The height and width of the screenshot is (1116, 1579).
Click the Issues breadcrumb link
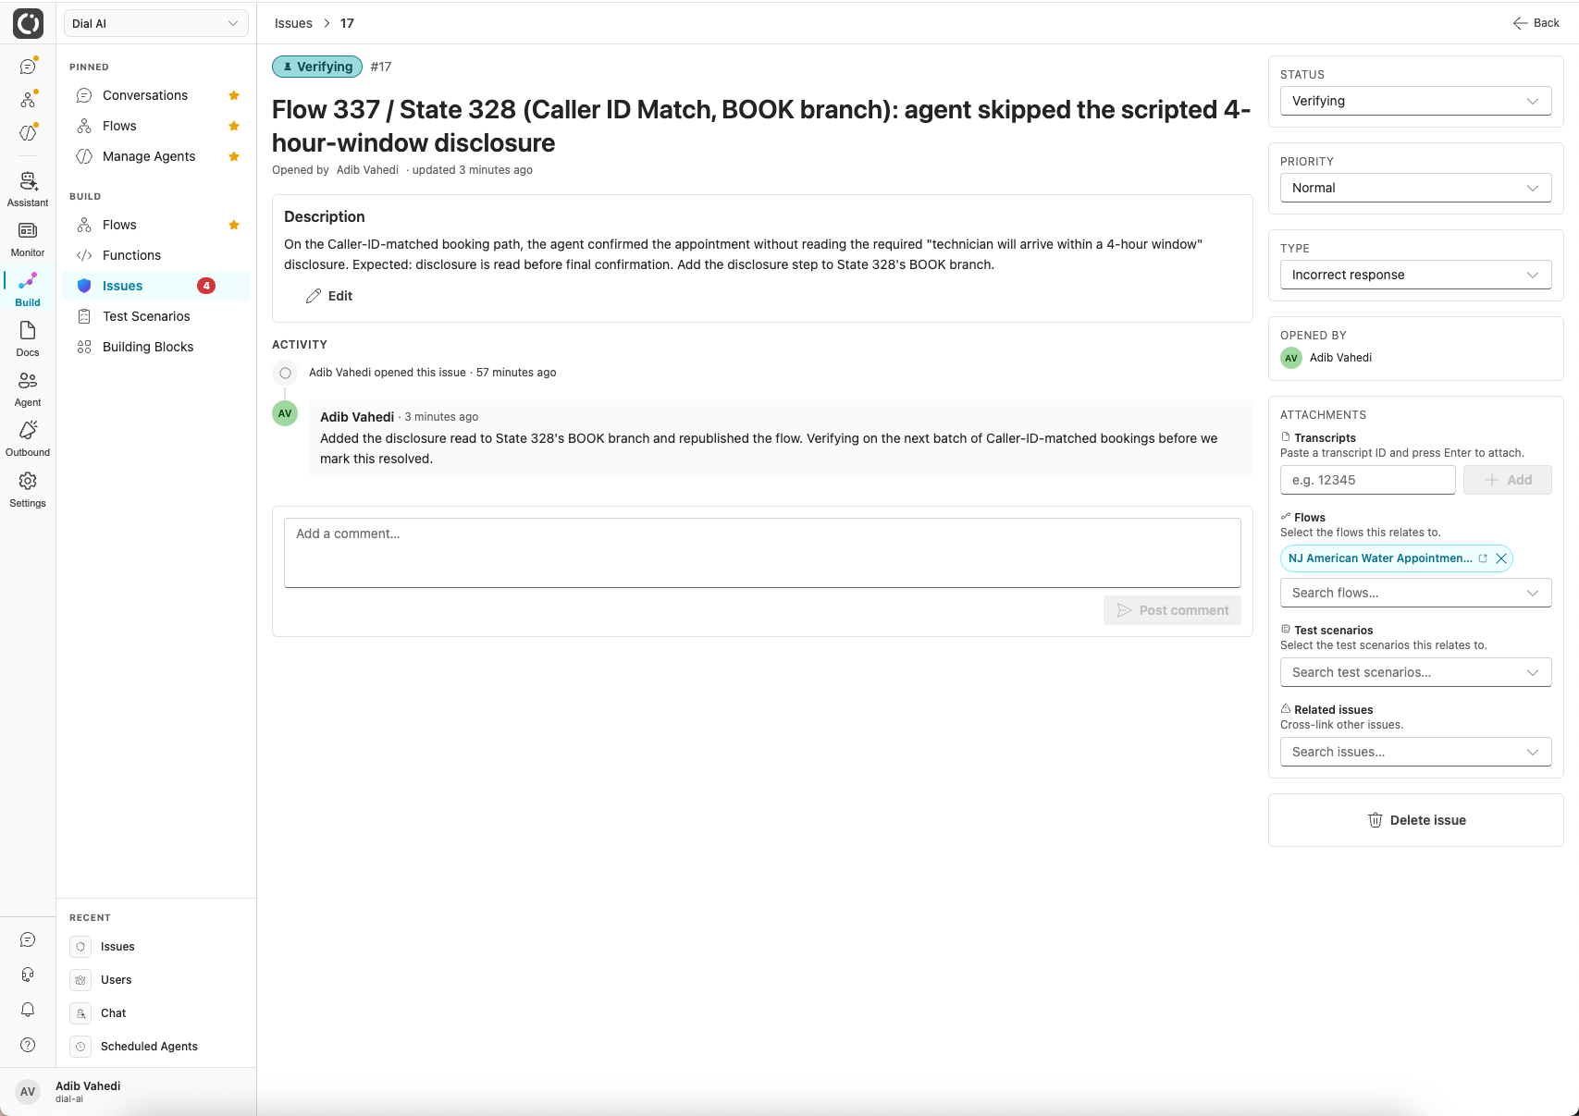coord(293,23)
